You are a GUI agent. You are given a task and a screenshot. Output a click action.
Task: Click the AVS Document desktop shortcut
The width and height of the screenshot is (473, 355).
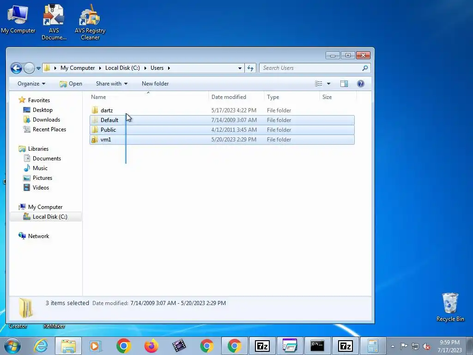pos(54,22)
